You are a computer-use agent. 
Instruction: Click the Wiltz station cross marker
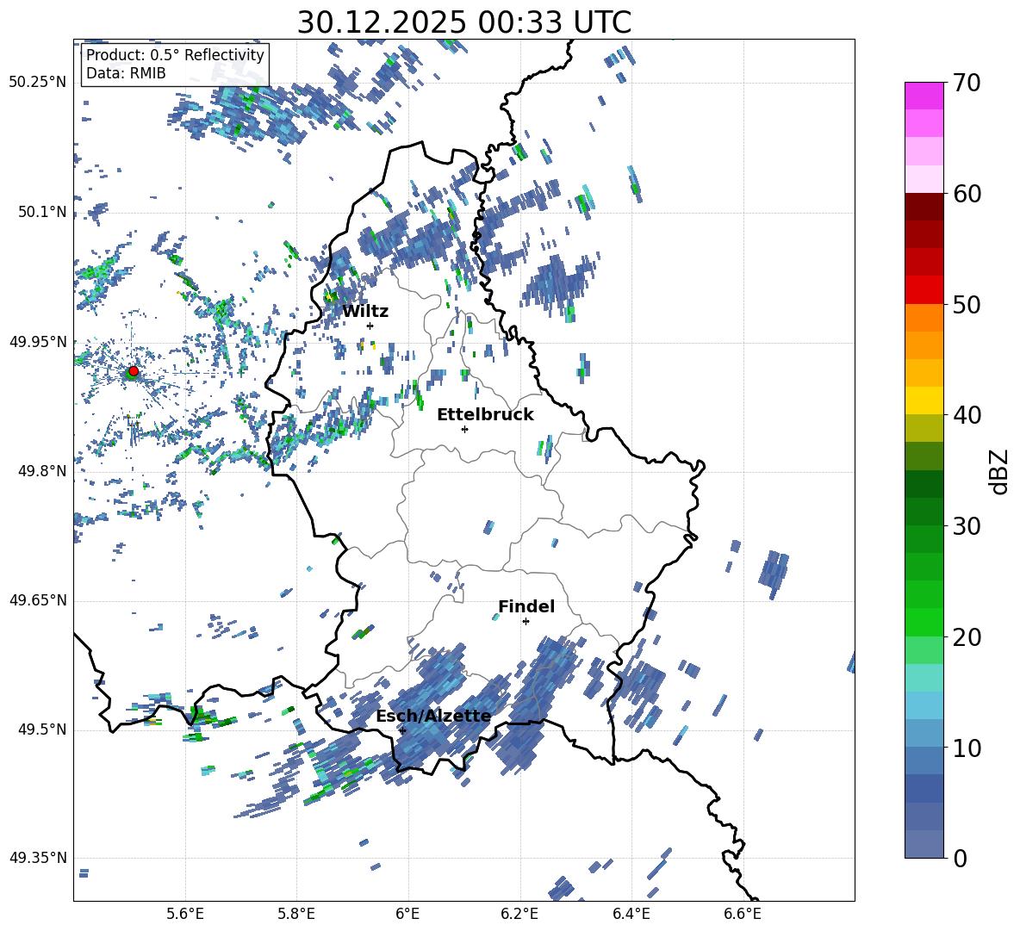pyautogui.click(x=370, y=326)
